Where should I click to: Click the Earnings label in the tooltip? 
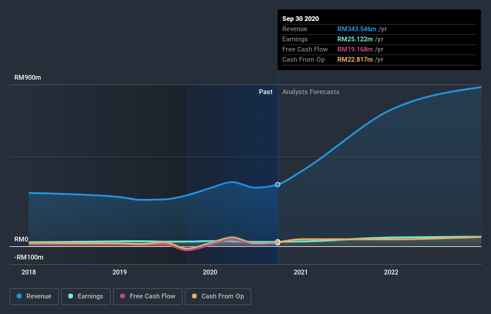point(295,39)
